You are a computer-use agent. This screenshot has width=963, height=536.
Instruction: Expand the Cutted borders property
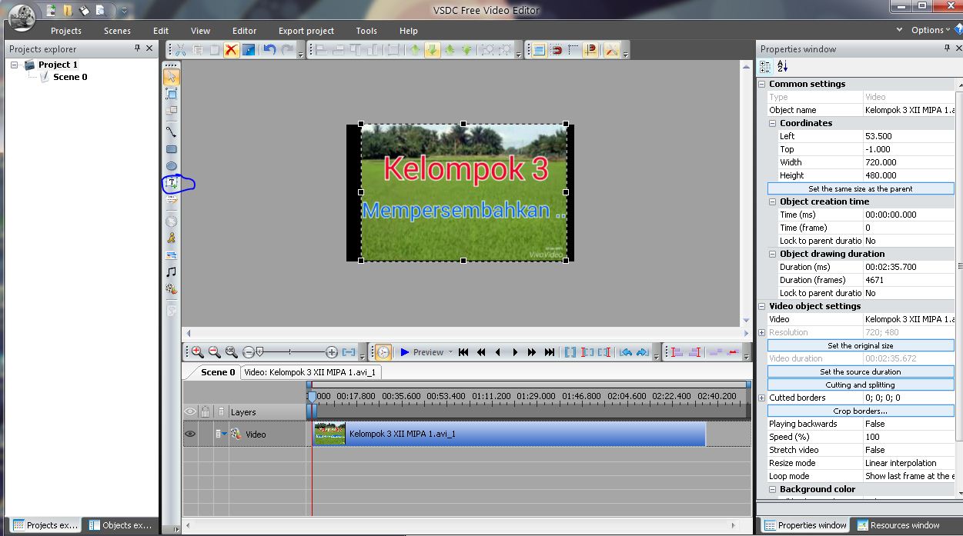(x=762, y=398)
